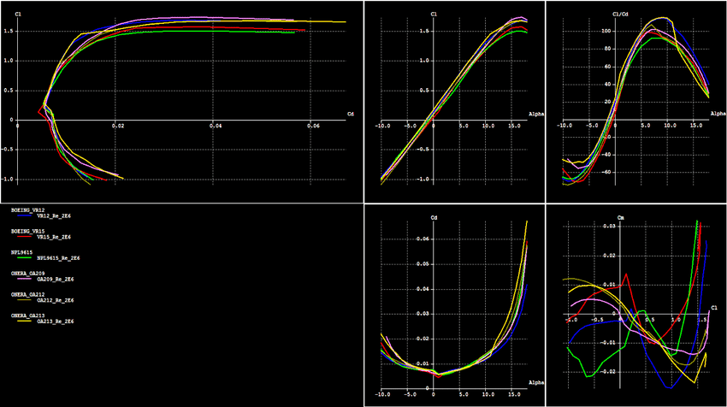The image size is (727, 407).
Task: Select the ONERA_OA212 foil name in legend
Action: coord(27,294)
